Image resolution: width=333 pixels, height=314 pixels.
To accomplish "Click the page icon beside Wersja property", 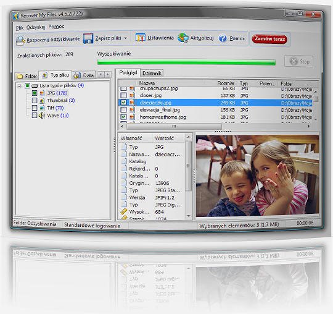I will pyautogui.click(x=124, y=197).
